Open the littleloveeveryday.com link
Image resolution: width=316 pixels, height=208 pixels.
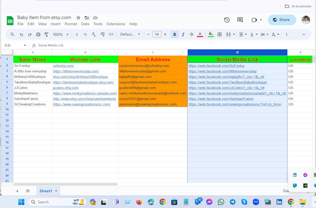pos(76,71)
